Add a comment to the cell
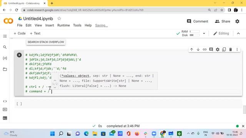The image size is (246, 138). tap(211, 49)
